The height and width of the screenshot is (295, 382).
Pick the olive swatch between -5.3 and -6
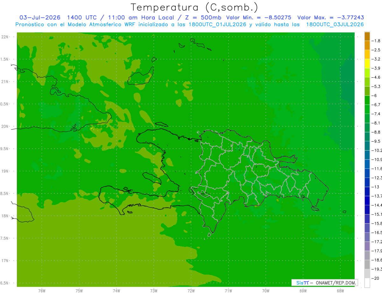(367, 91)
